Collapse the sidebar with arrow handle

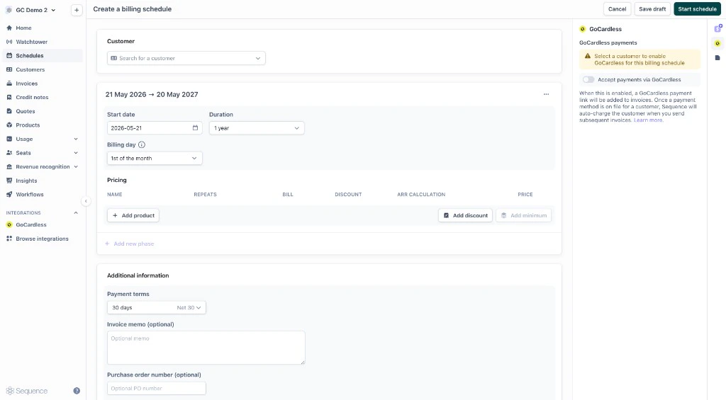[86, 201]
